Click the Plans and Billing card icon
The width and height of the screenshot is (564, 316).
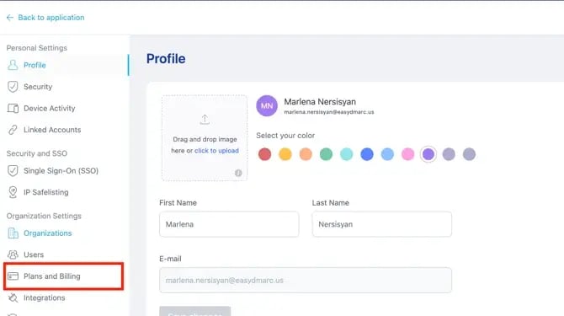(13, 276)
